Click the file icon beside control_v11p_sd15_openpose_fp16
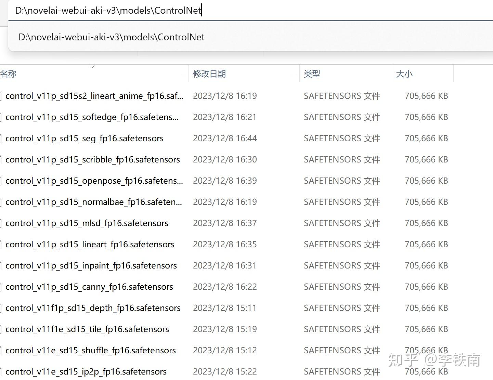 1,181
